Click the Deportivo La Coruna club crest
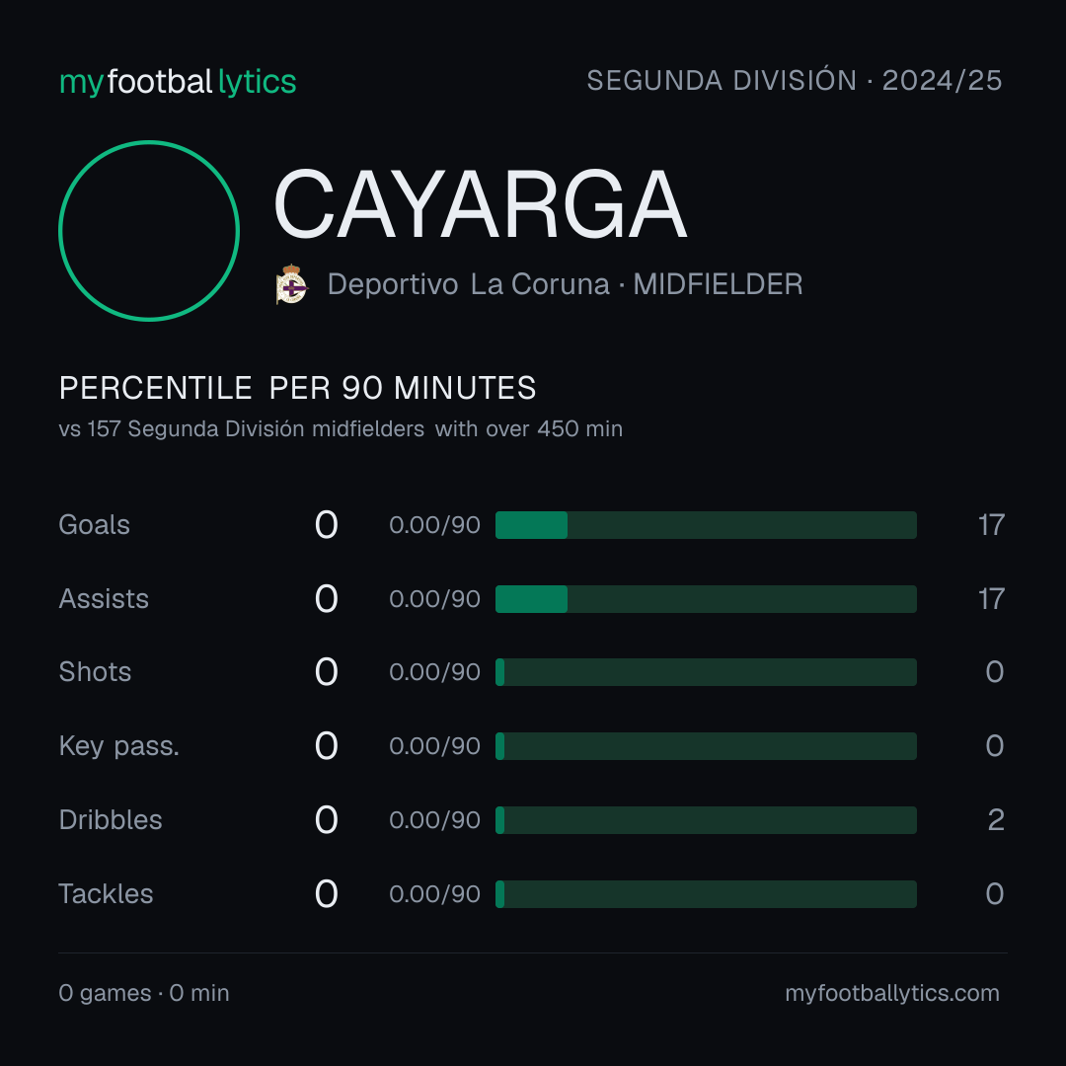 click(x=291, y=284)
